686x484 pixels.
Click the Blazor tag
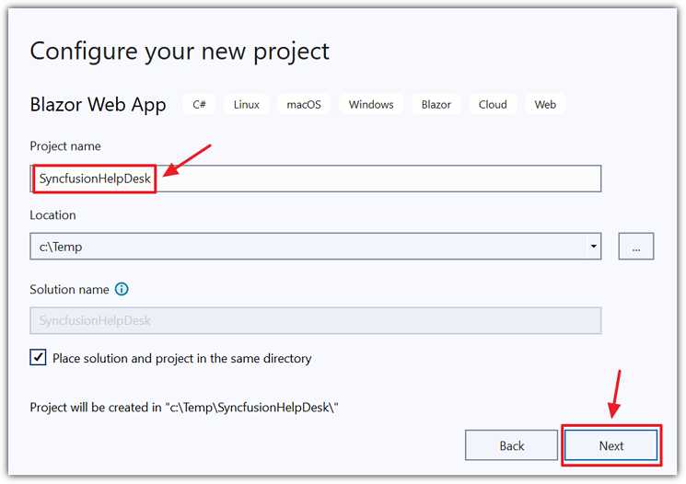coord(436,105)
